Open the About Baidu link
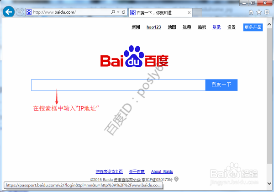The image size is (274, 192). tap(162, 172)
